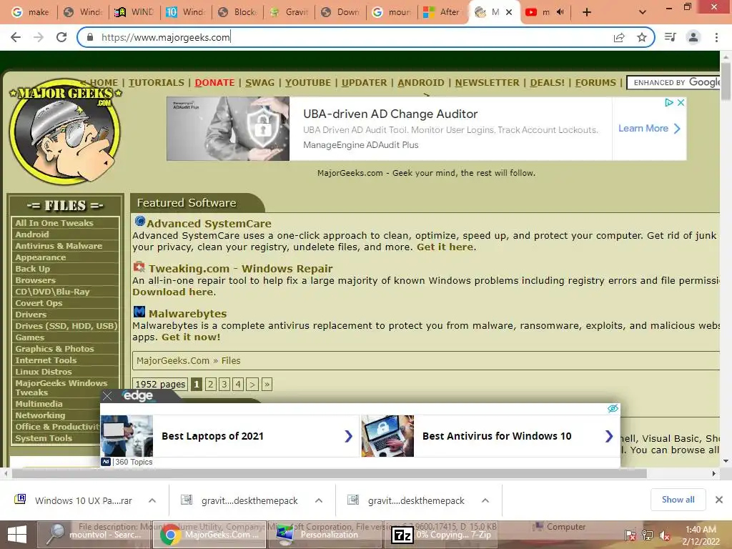The image size is (732, 549).
Task: Click the Learn More arrow on ad
Action: click(x=677, y=129)
